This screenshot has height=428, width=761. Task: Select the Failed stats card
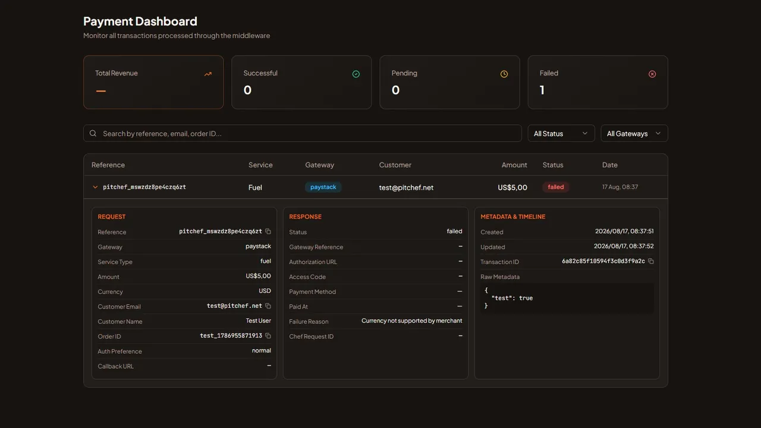[x=598, y=82]
